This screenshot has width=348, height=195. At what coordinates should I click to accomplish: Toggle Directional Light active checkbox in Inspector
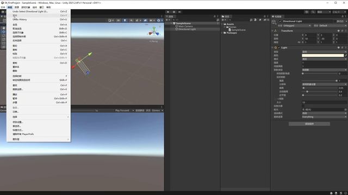tap(280, 21)
